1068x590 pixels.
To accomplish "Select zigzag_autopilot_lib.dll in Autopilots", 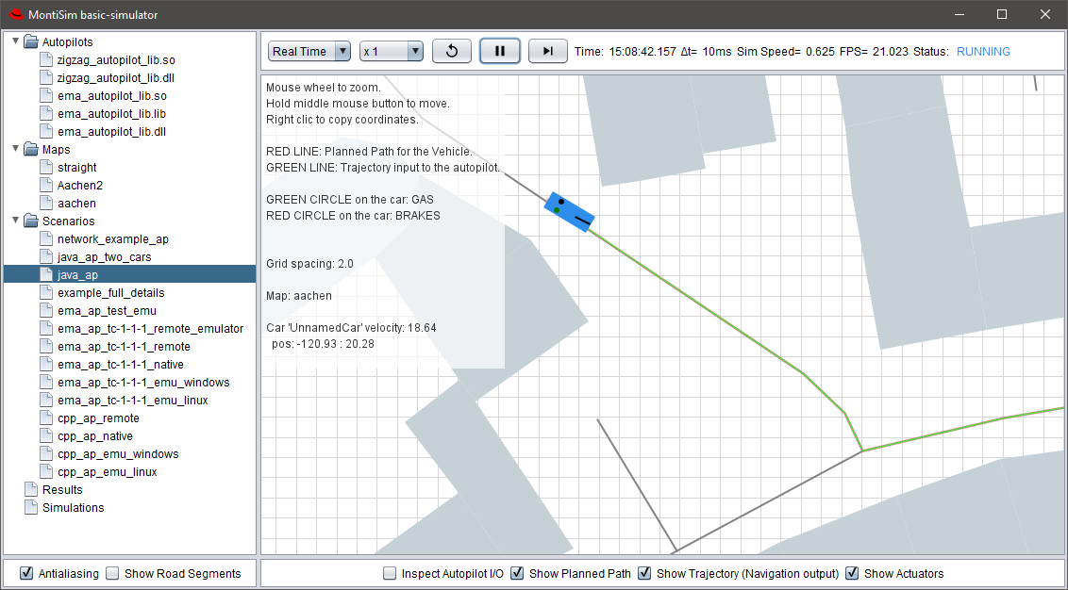I will point(115,78).
